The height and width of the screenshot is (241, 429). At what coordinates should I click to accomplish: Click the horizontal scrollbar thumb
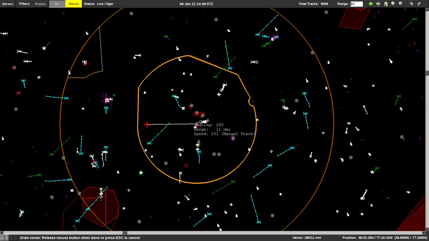click(x=125, y=233)
